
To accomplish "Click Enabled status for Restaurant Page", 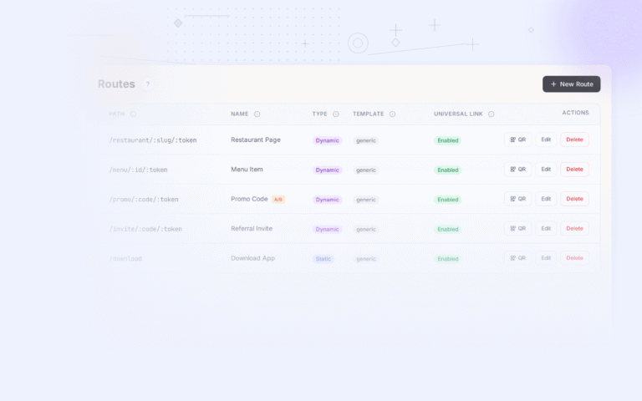I will (448, 140).
